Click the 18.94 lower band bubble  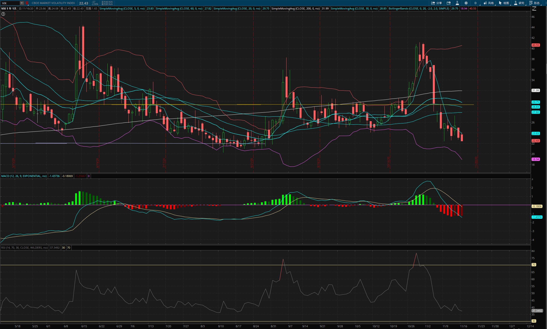[x=535, y=159]
